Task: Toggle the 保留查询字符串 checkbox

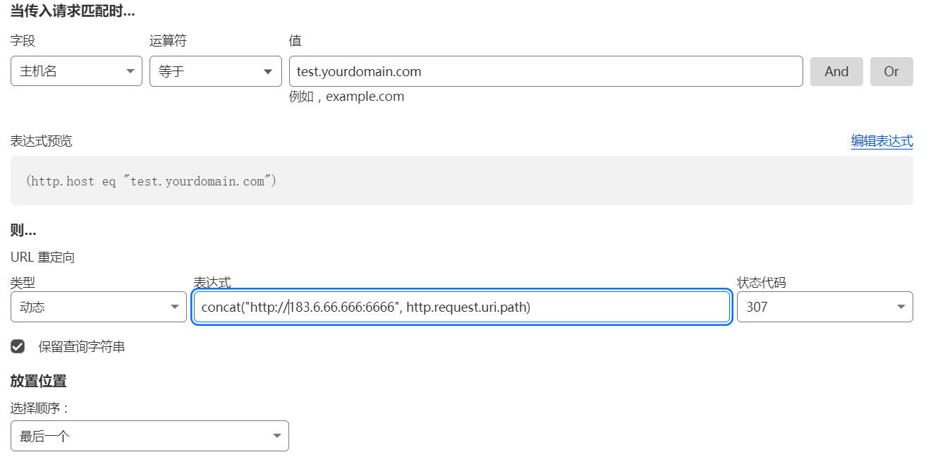Action: pyautogui.click(x=18, y=346)
